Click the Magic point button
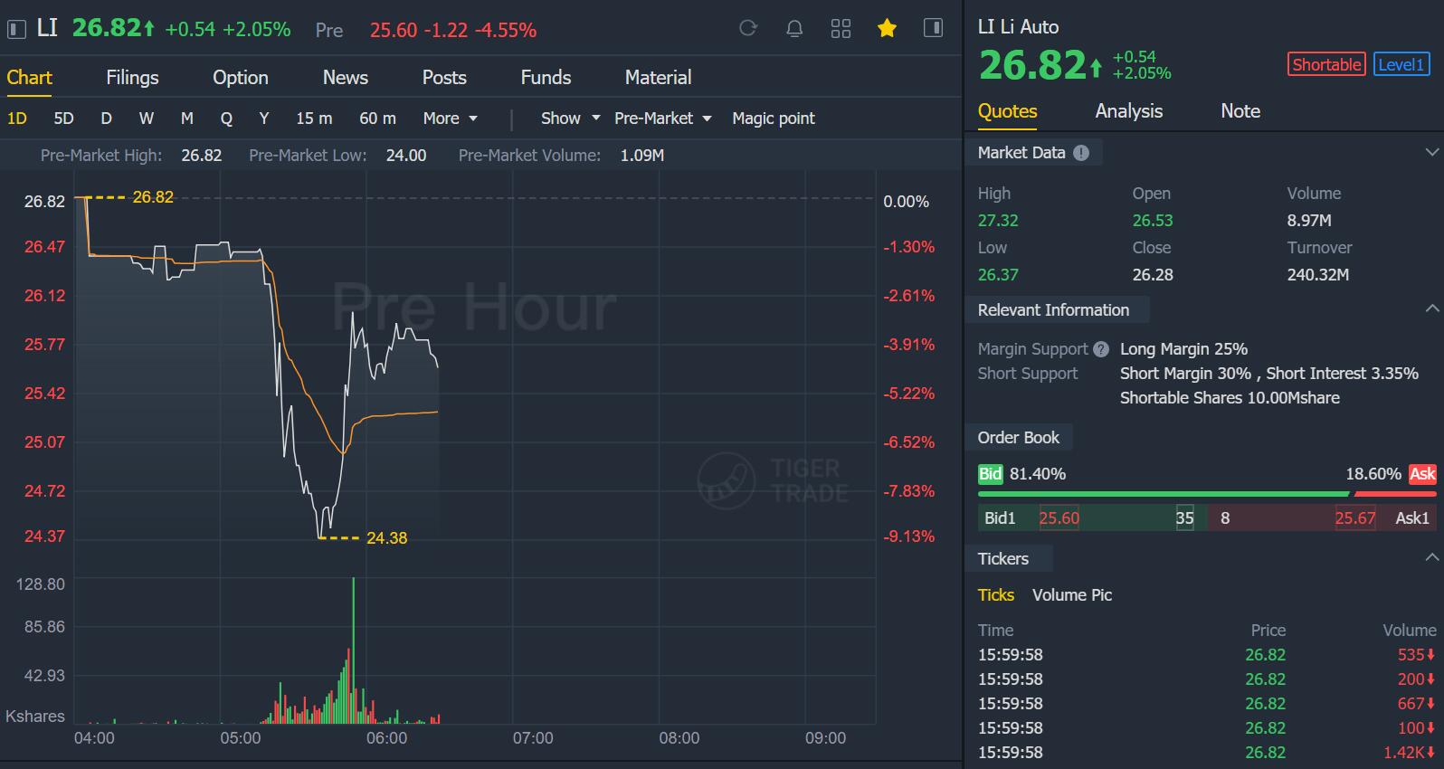This screenshot has width=1444, height=769. 773,119
